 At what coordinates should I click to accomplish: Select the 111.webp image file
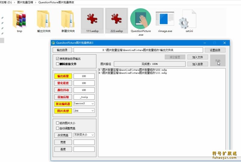(92, 19)
